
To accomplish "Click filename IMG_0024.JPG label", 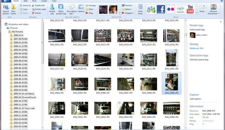I will click(x=126, y=45).
